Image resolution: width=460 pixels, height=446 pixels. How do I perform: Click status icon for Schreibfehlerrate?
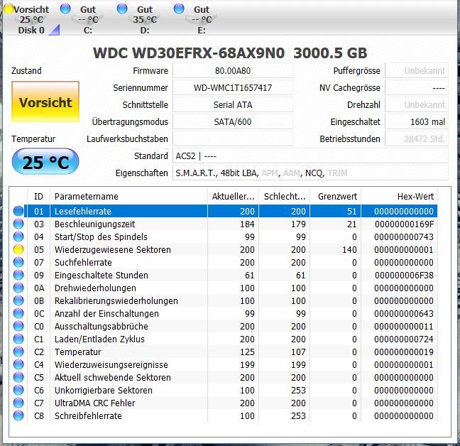(x=18, y=415)
